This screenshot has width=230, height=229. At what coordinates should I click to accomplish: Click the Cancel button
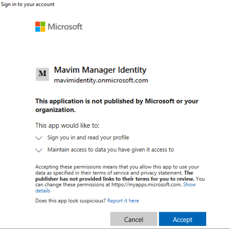[x=134, y=219]
